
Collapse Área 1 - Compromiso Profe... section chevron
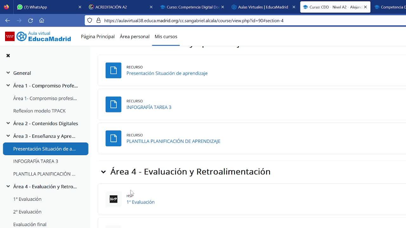pos(8,85)
